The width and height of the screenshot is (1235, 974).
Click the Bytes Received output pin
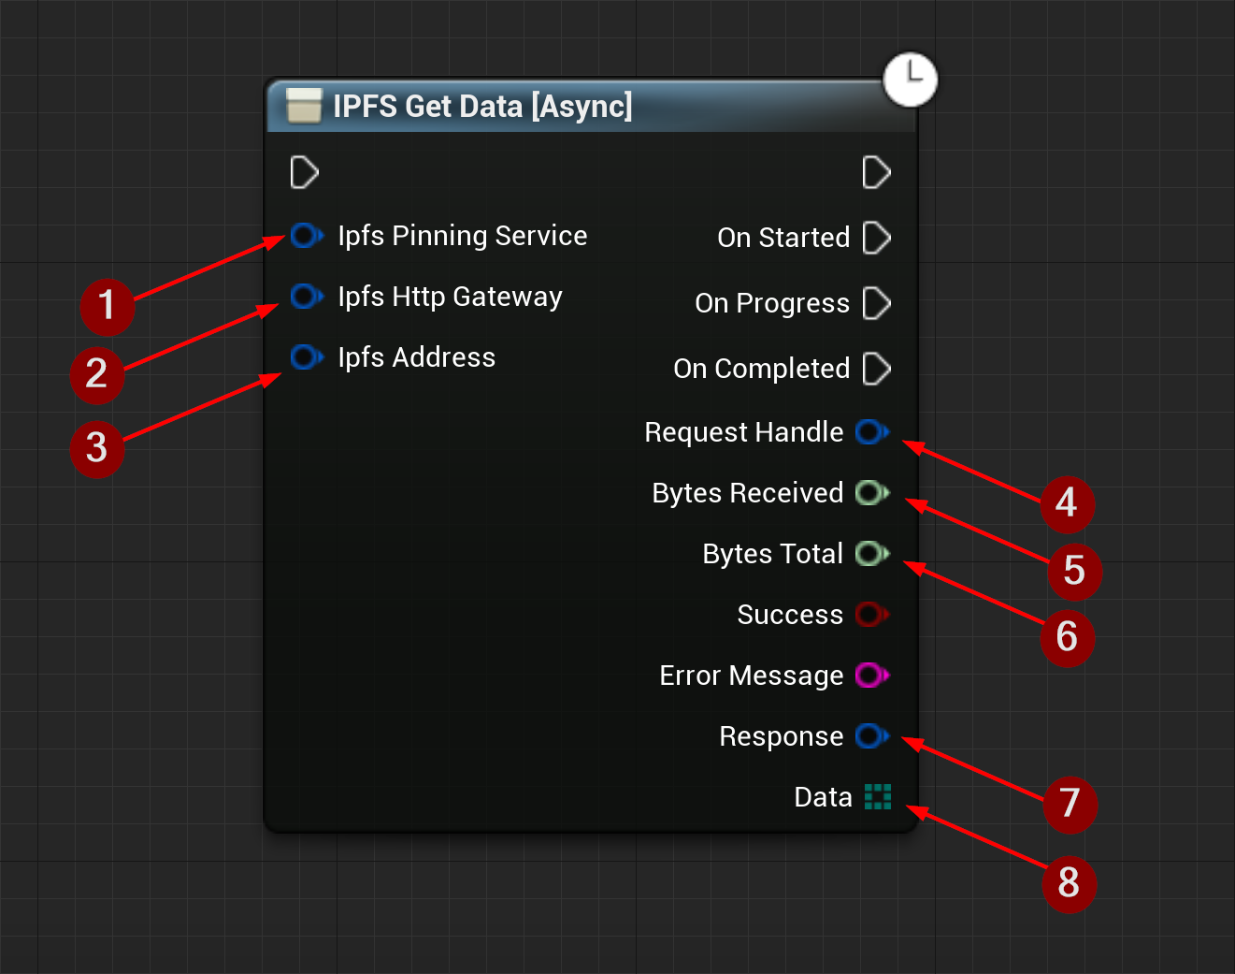pos(872,493)
